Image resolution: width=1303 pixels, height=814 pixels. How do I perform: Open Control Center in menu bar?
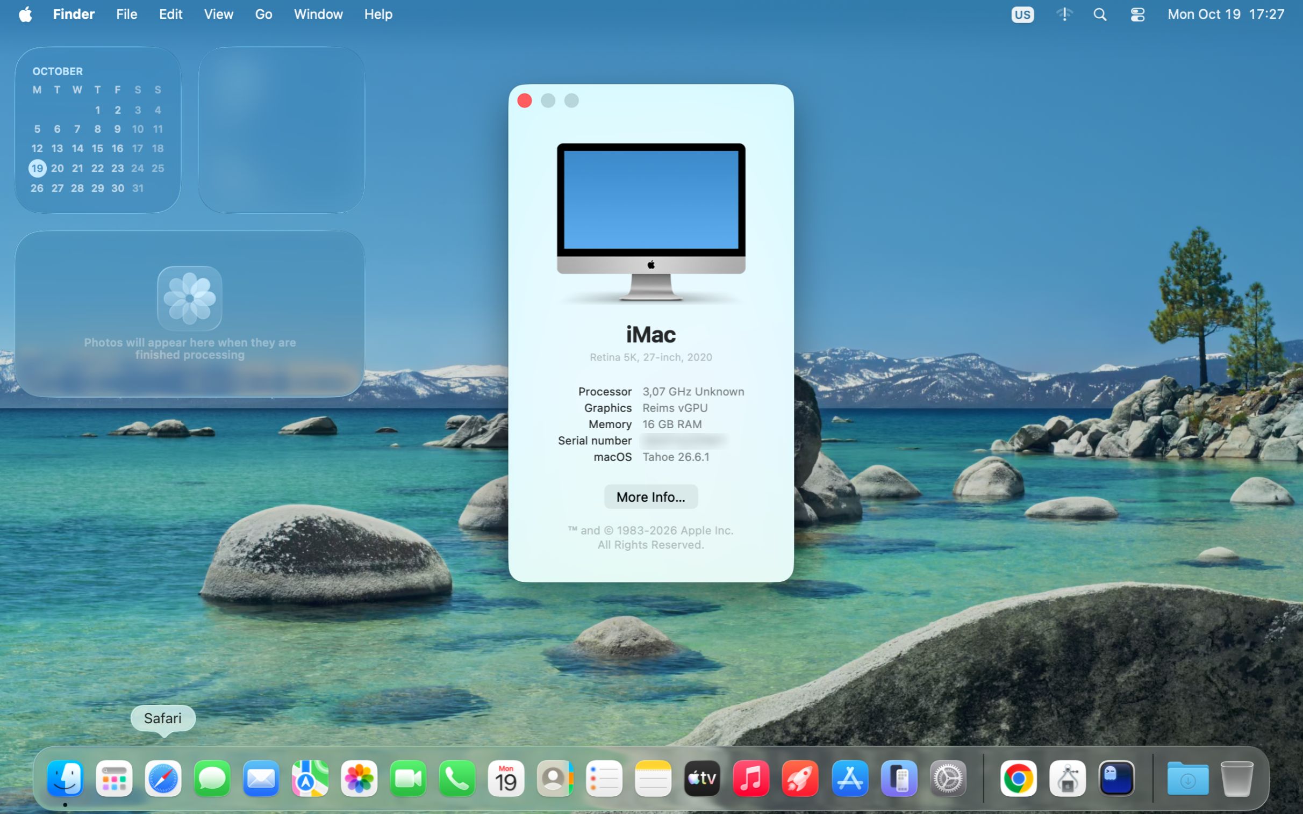1137,15
